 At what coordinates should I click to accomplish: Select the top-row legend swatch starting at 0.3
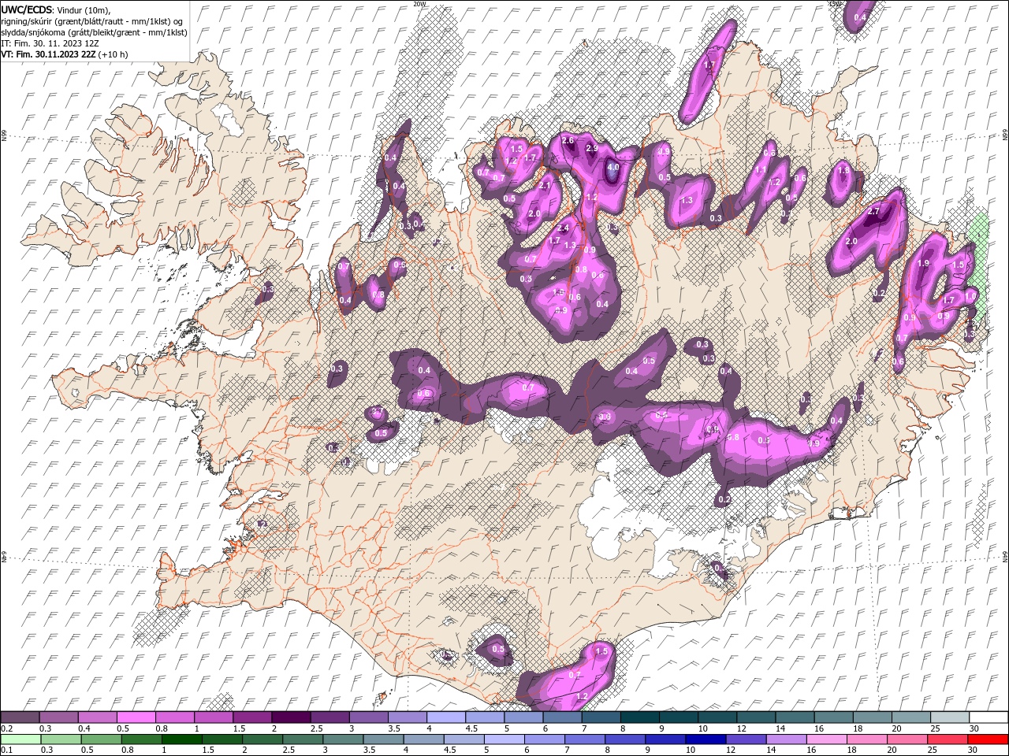[x=58, y=717]
